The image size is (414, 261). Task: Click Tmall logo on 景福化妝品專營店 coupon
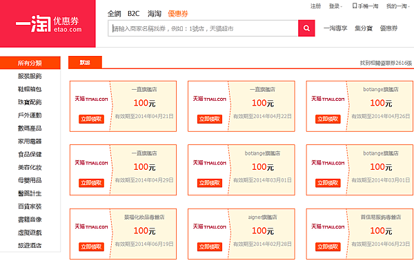pos(91,226)
